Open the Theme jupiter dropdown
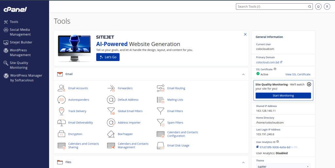Viewport: 335px width, 168px height. pos(283,166)
